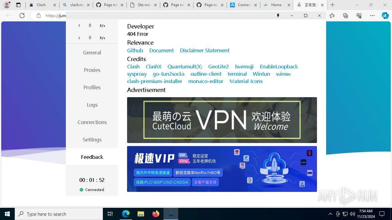Open Browser essentials heart icon
The width and height of the screenshot is (392, 220).
[x=359, y=16]
